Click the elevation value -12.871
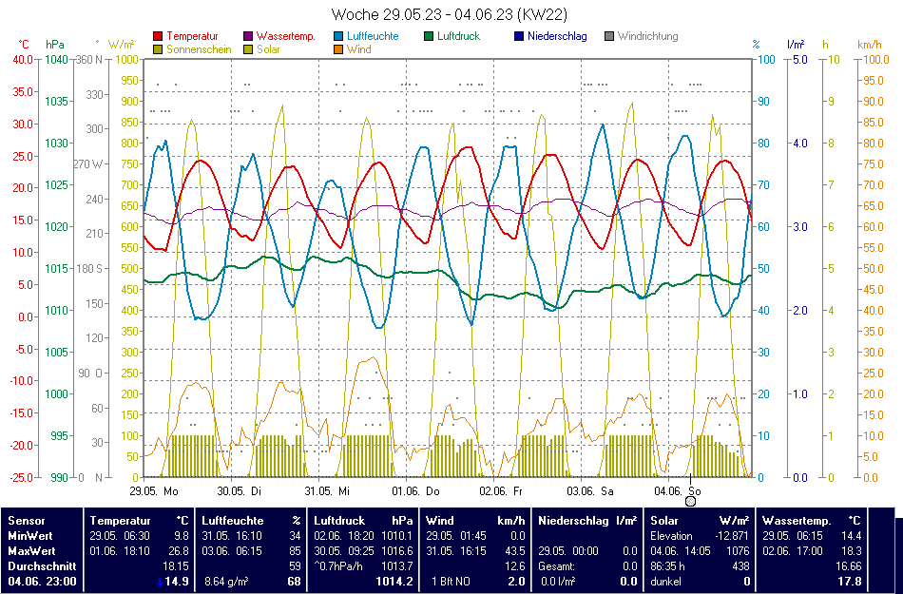The image size is (903, 594). point(730,536)
